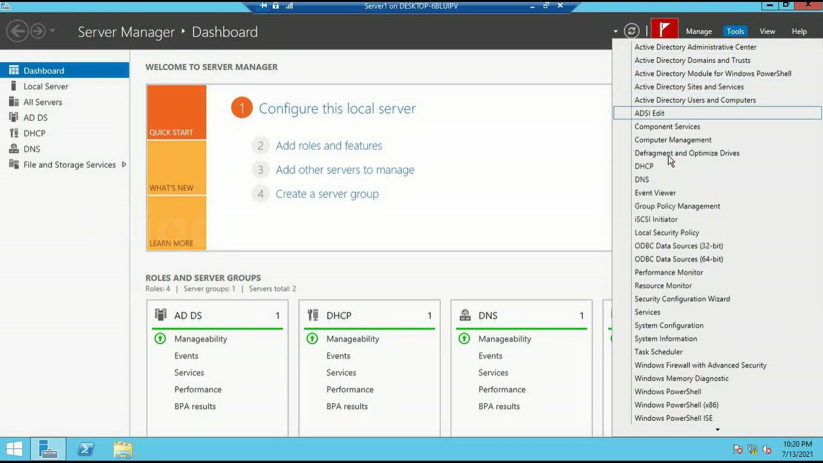Click the VM connection bar signal icon
This screenshot has height=463, width=823.
click(x=289, y=5)
